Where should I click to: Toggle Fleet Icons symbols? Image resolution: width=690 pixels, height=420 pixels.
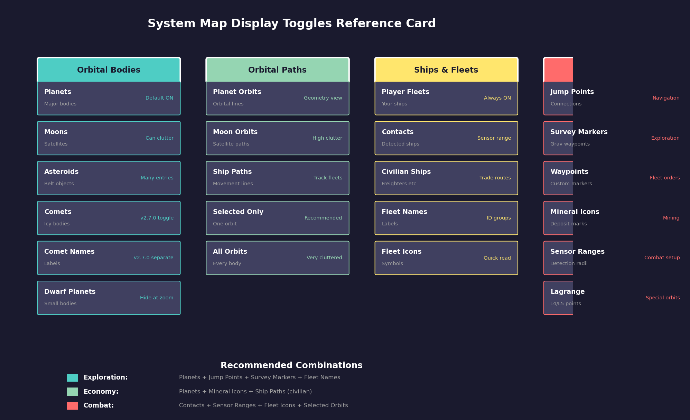coord(446,258)
